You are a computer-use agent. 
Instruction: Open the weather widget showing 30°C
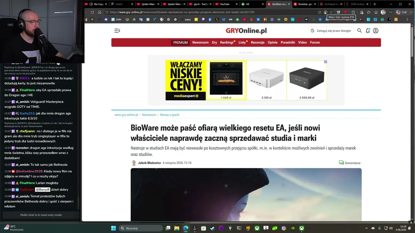[13, 228]
